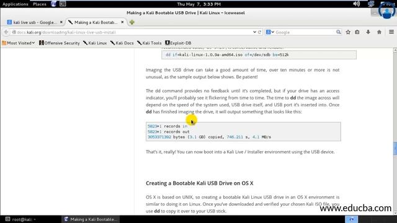Click 'That's it, really!' paragraph text
Screen dimensions: 397x223
point(240,152)
